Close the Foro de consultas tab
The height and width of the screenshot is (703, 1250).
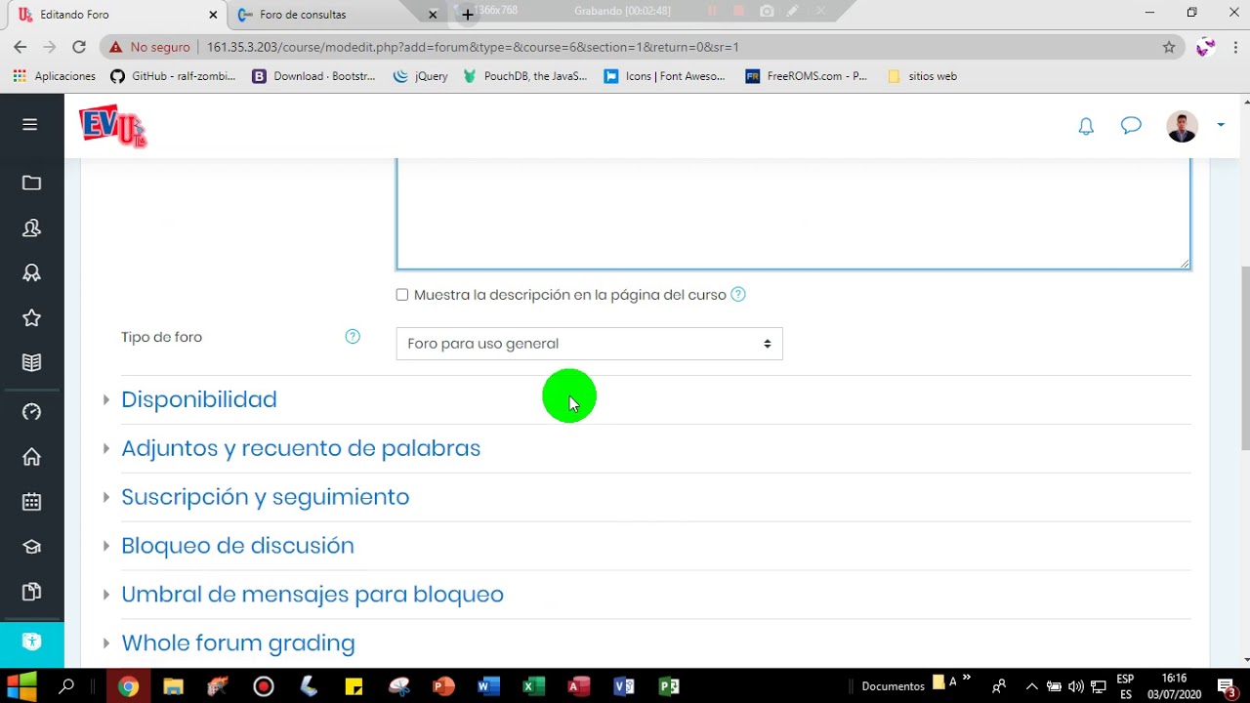pos(434,15)
